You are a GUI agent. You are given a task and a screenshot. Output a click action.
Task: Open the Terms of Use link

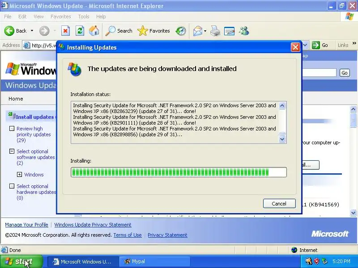tap(128, 235)
